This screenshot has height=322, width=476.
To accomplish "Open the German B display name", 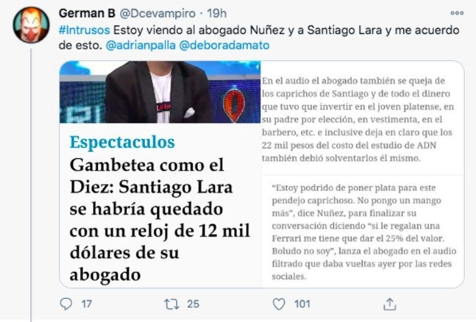I will [87, 14].
